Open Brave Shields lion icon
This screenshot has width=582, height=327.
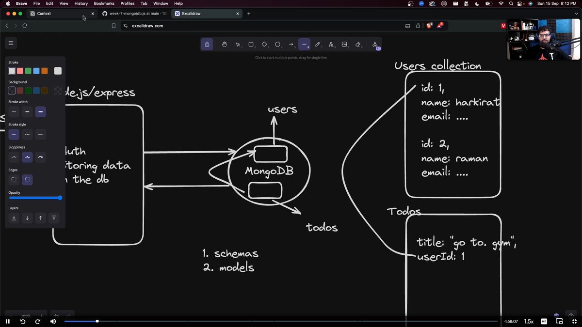coord(429,26)
